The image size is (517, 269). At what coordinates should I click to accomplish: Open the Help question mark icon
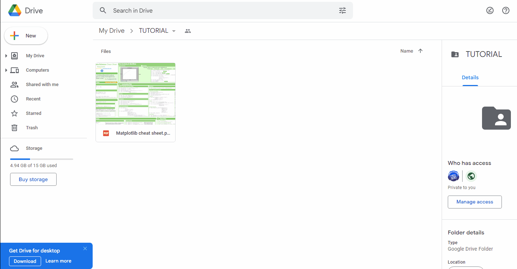(x=505, y=10)
